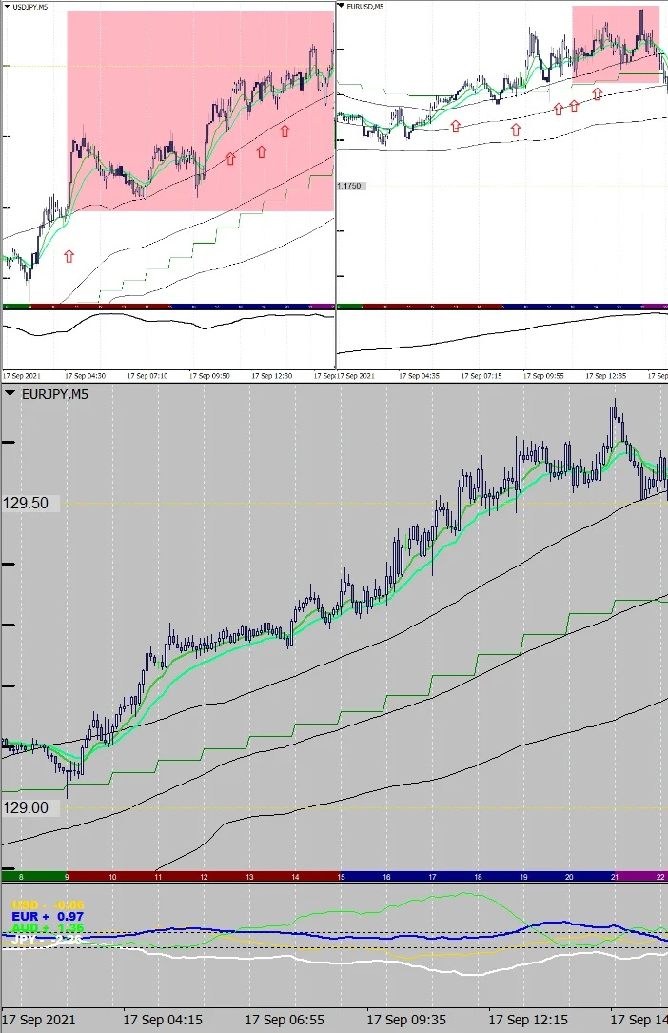The image size is (668, 1033).
Task: Click the EURJPY,M5 chart title
Action: point(54,394)
